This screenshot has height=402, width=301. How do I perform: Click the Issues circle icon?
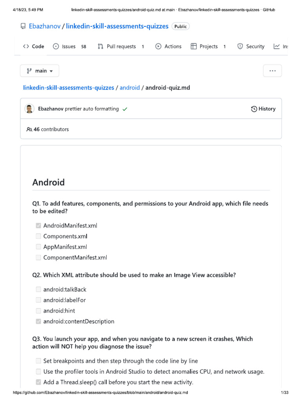pos(56,46)
